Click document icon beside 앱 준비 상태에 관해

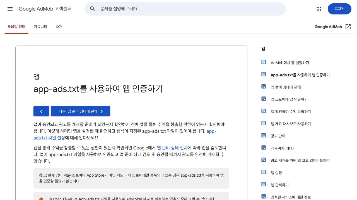(x=264, y=86)
